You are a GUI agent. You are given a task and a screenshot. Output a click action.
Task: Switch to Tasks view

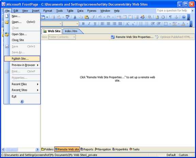(x=134, y=149)
